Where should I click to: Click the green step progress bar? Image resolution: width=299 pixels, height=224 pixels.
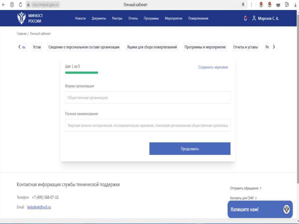82,72
